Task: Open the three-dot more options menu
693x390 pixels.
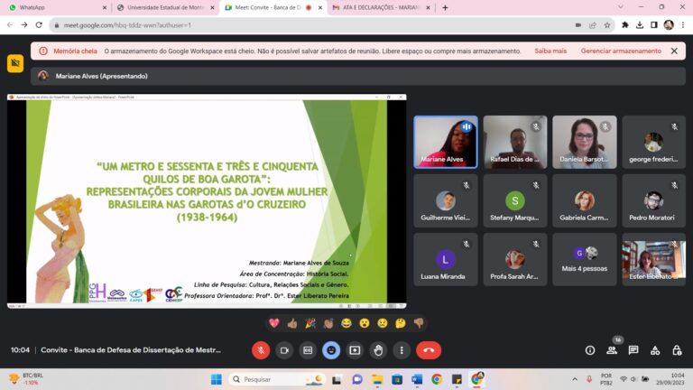Action: [402, 350]
